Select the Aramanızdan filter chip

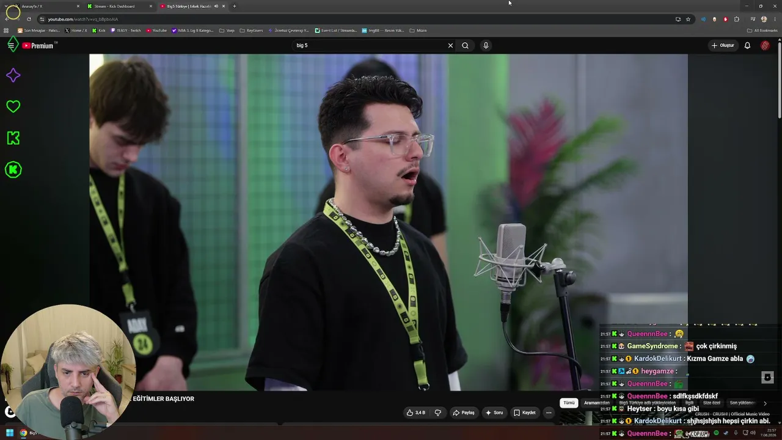[597, 403]
